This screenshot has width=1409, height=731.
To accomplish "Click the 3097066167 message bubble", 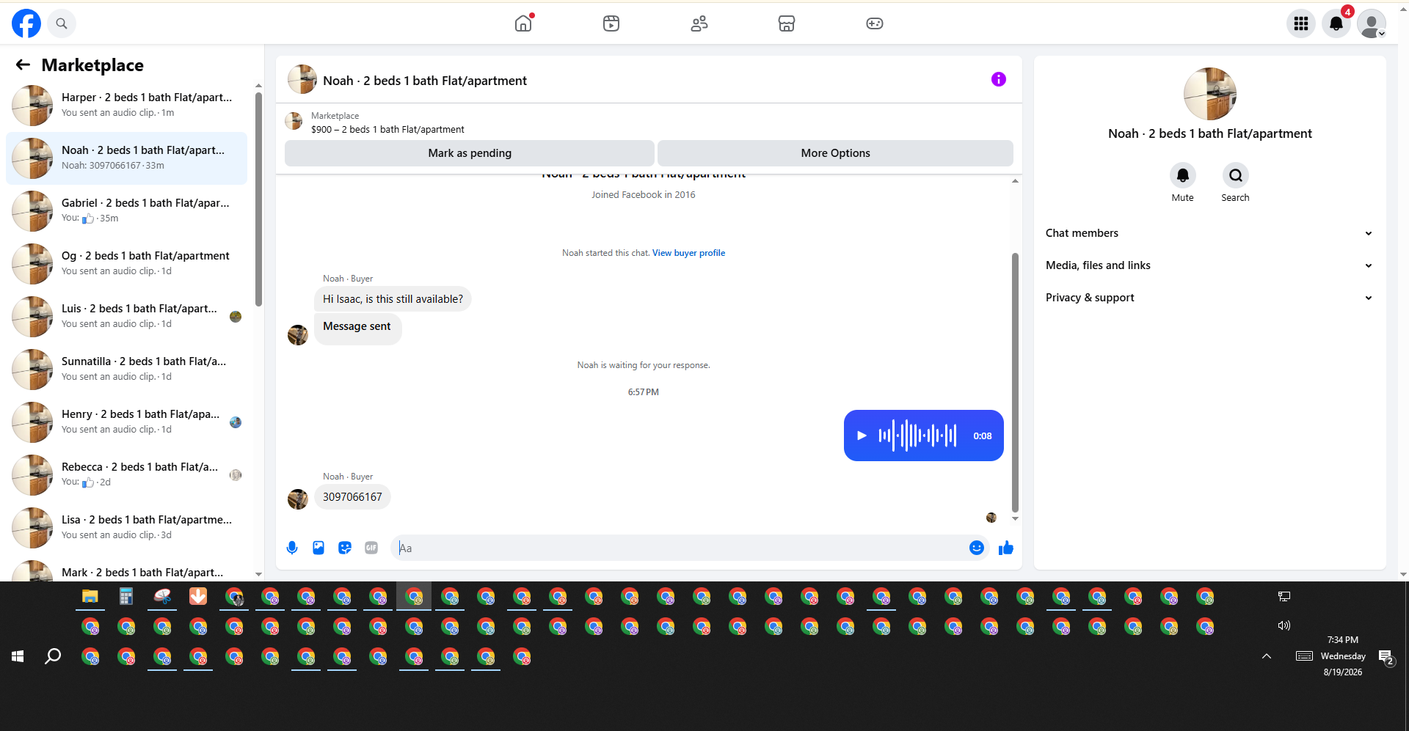I will [x=352, y=497].
